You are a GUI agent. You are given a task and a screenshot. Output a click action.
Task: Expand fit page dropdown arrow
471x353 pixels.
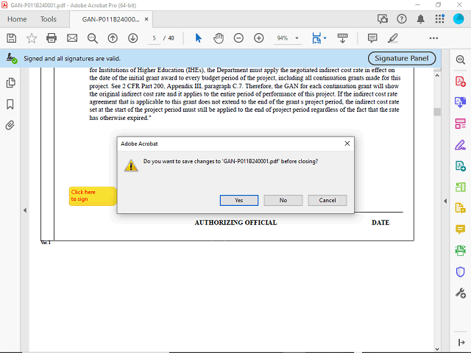click(325, 38)
